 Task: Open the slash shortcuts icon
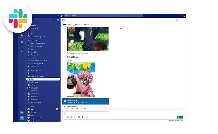pyautogui.click(x=87, y=117)
